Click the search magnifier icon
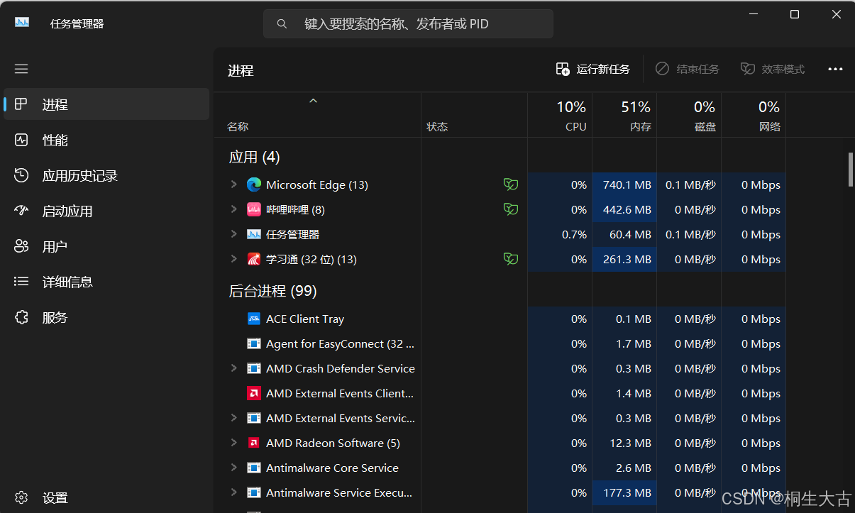 [282, 23]
